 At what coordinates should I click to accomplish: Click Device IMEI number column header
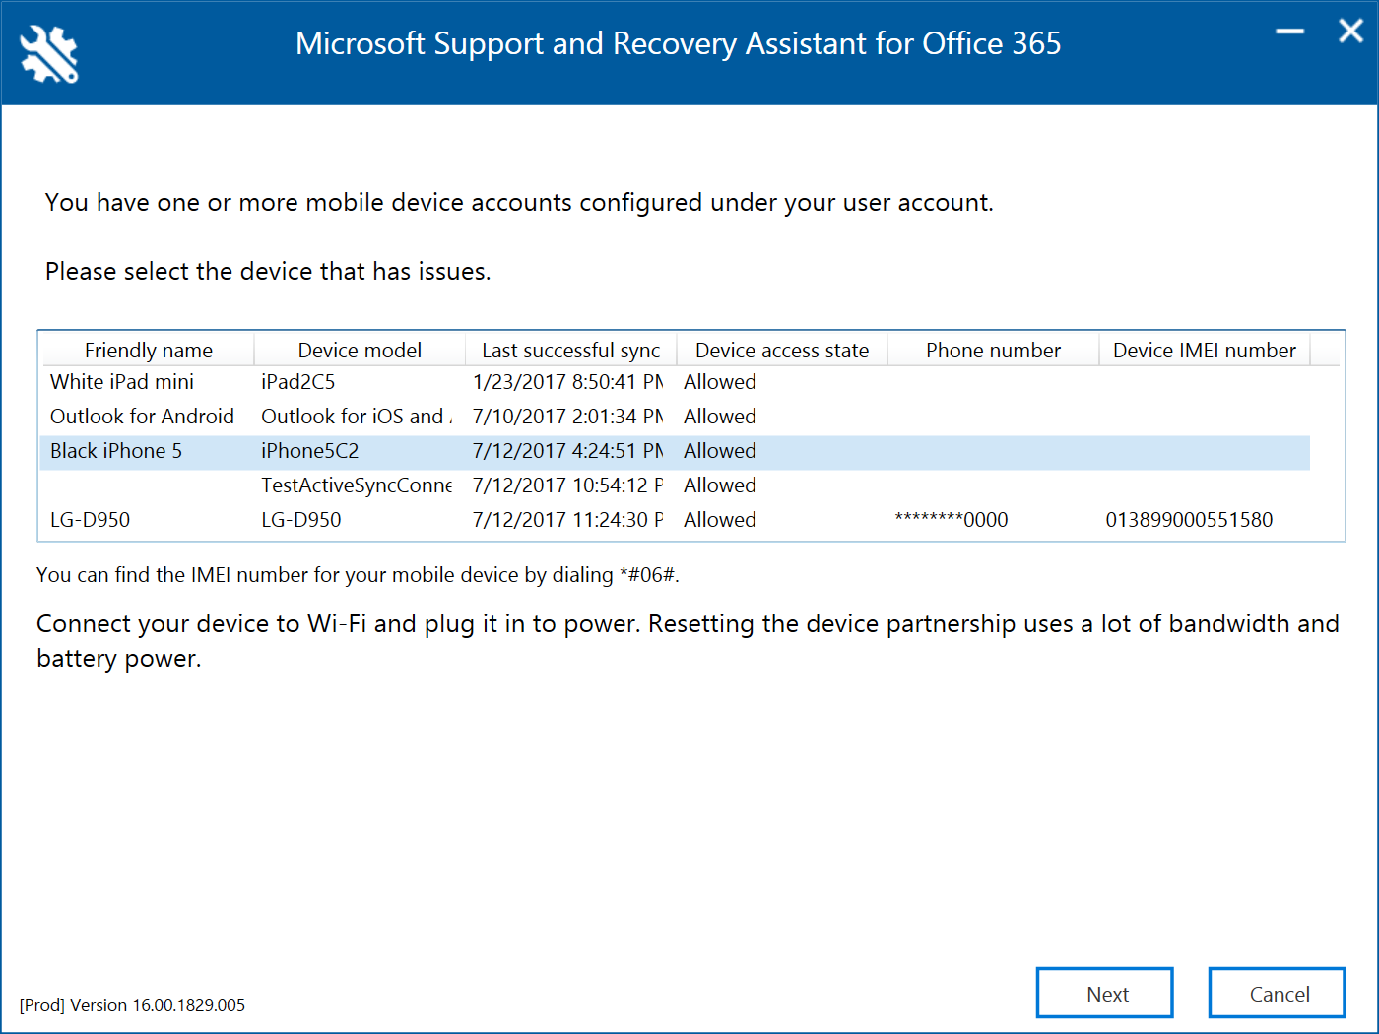coord(1204,351)
